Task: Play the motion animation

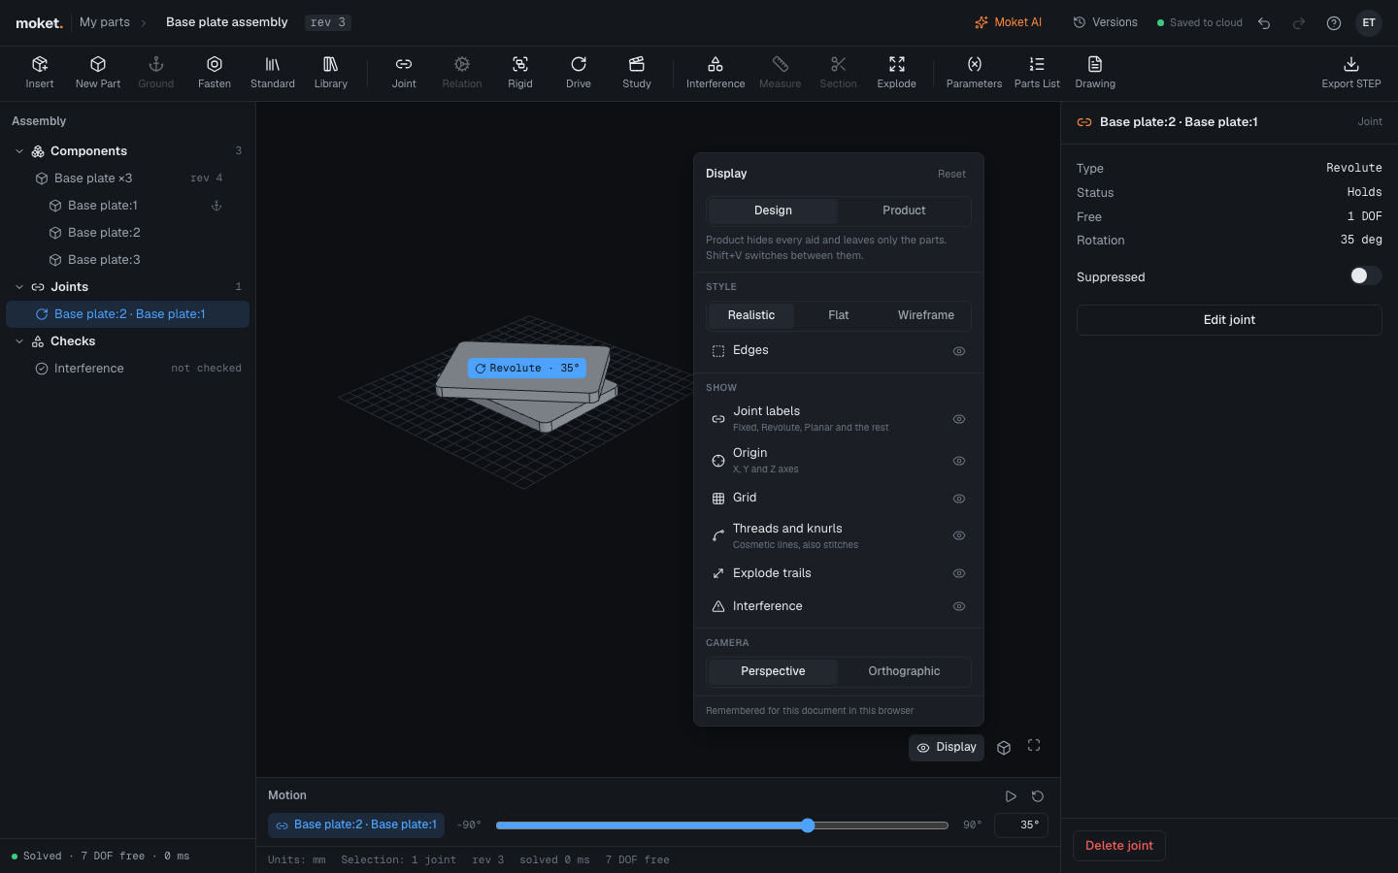Action: click(1011, 796)
